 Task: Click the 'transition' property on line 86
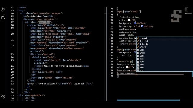[126, 55]
